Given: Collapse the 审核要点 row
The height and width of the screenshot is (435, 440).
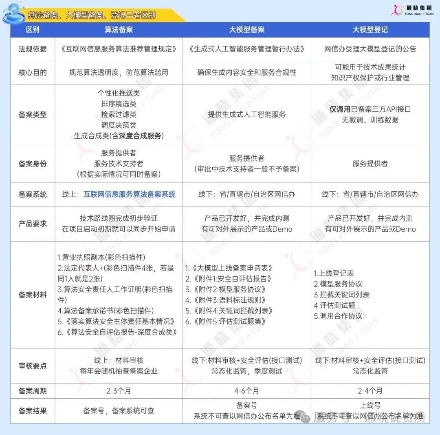Looking at the screenshot, I should [32, 366].
